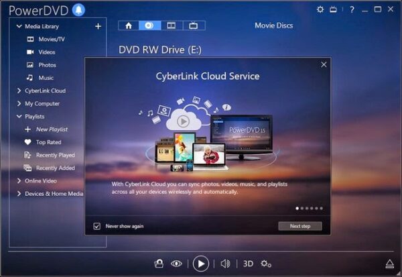Click the PowerDVD notification bell icon
402x277 pixels.
click(x=78, y=10)
